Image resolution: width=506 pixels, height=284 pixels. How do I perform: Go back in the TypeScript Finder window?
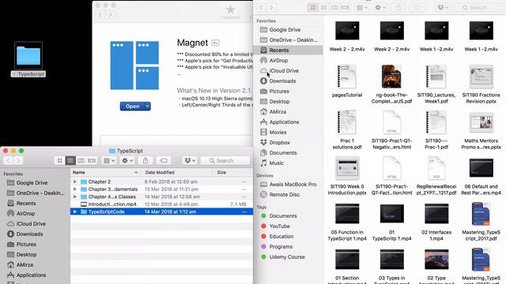tap(9, 160)
